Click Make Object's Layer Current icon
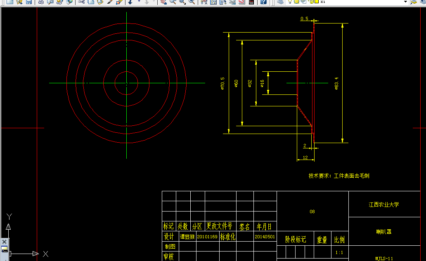The image size is (426, 261). pyautogui.click(x=414, y=2)
